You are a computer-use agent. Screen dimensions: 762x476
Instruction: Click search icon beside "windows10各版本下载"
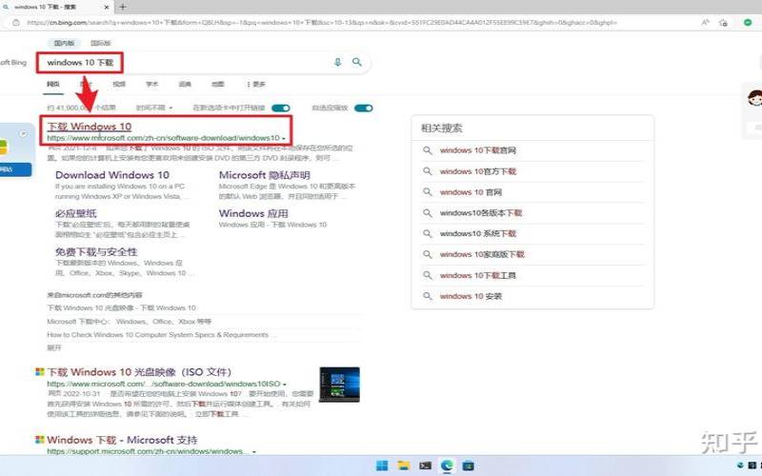[x=427, y=212]
